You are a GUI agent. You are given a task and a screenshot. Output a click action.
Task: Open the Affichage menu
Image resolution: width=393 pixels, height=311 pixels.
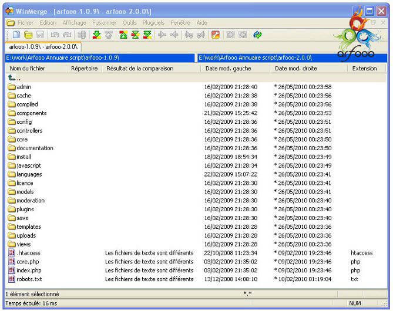coord(74,23)
